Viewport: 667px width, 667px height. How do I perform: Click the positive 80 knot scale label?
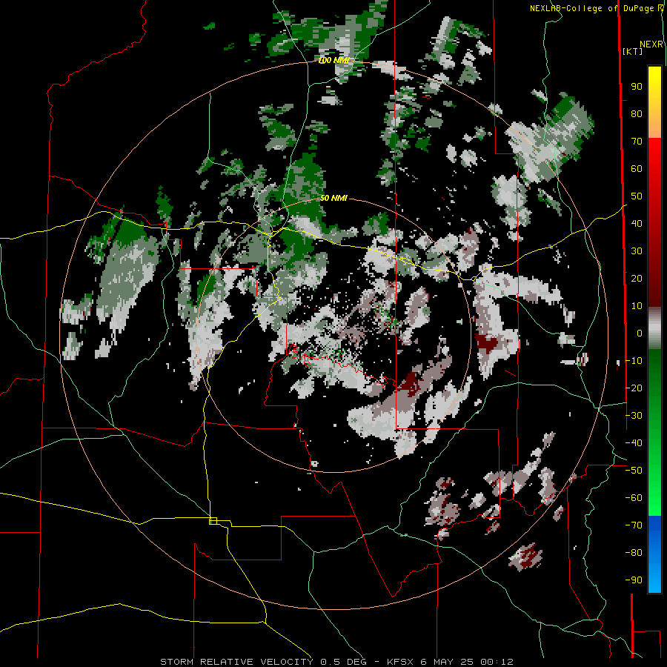pyautogui.click(x=637, y=113)
